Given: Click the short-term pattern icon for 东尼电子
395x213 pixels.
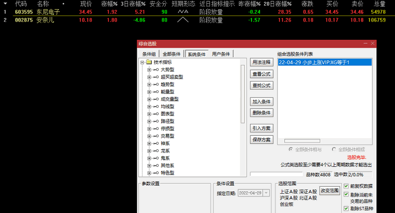Looking at the screenshot, I should 183,12.
